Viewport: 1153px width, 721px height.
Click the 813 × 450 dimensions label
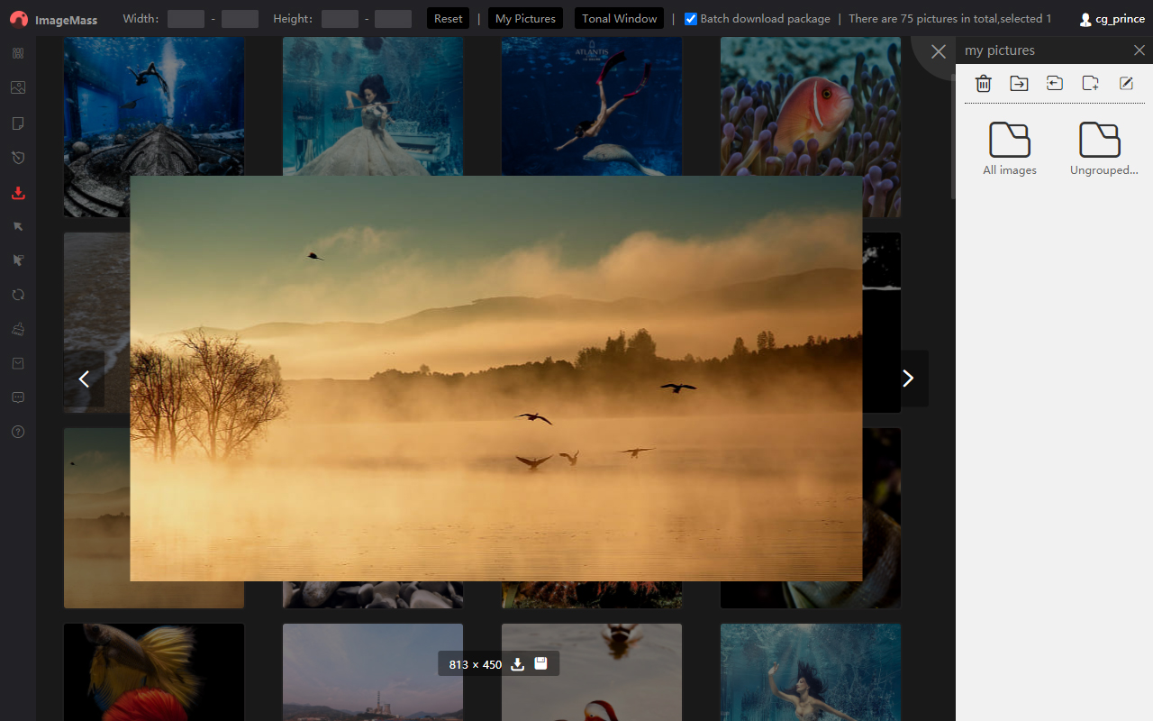(x=476, y=664)
